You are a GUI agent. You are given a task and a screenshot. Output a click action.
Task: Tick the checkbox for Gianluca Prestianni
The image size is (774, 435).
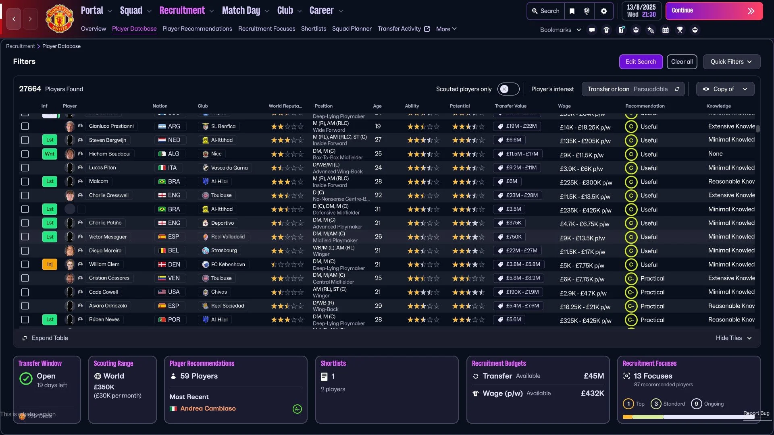tap(25, 126)
